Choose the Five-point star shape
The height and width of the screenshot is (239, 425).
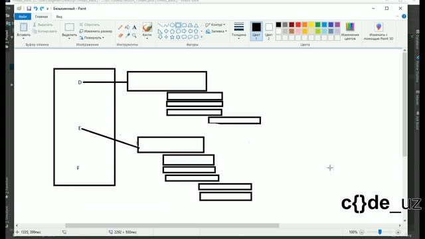pyautogui.click(x=172, y=37)
